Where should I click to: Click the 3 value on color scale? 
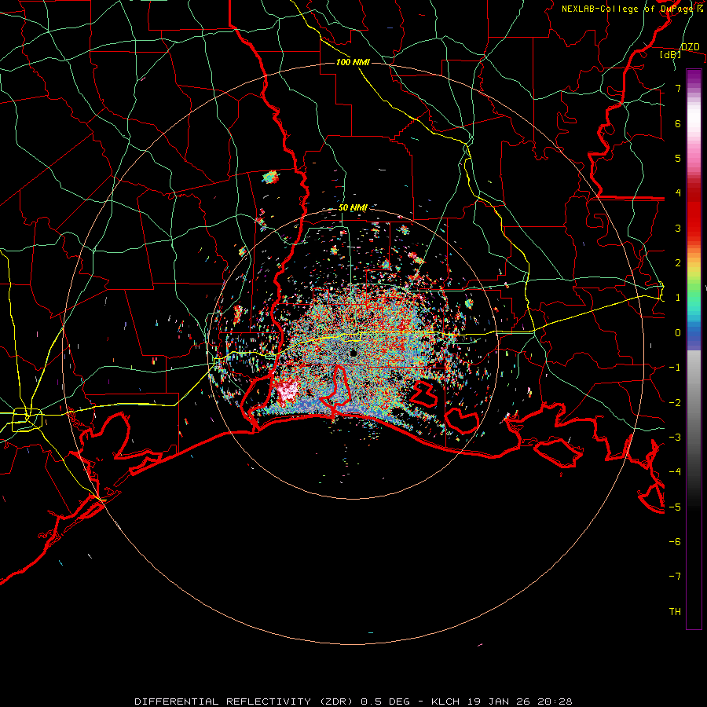tap(678, 228)
